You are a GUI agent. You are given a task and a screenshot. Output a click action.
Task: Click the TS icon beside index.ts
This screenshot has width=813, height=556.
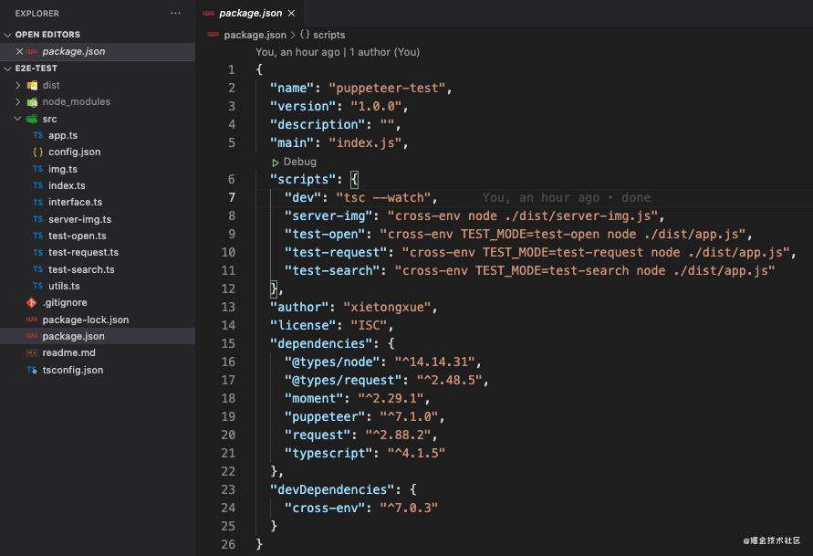[37, 185]
